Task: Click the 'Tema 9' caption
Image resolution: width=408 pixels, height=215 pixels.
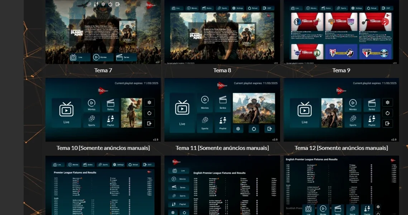Action: tap(341, 70)
